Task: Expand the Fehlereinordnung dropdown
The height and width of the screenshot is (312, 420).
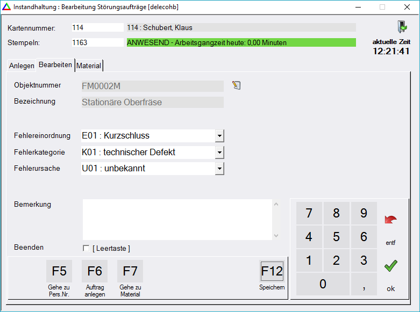Action: [x=219, y=136]
